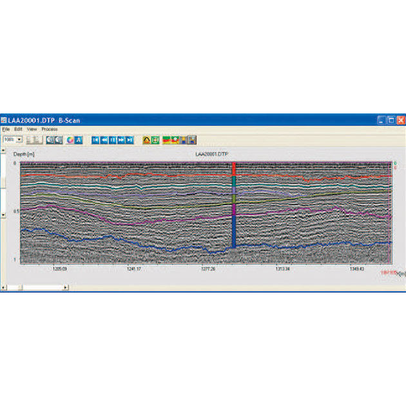Screen dimensions: 406x406
Task: Click the vertical colored core marker
Action: [234, 206]
